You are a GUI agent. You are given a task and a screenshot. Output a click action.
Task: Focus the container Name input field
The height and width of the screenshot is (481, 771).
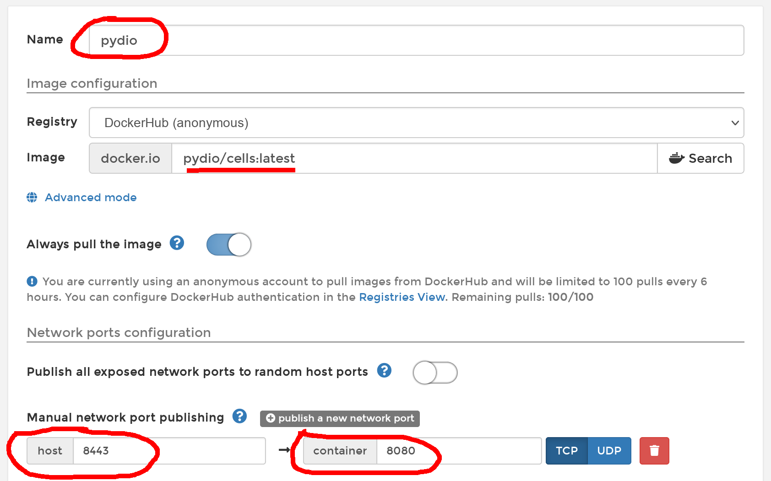[x=416, y=40]
